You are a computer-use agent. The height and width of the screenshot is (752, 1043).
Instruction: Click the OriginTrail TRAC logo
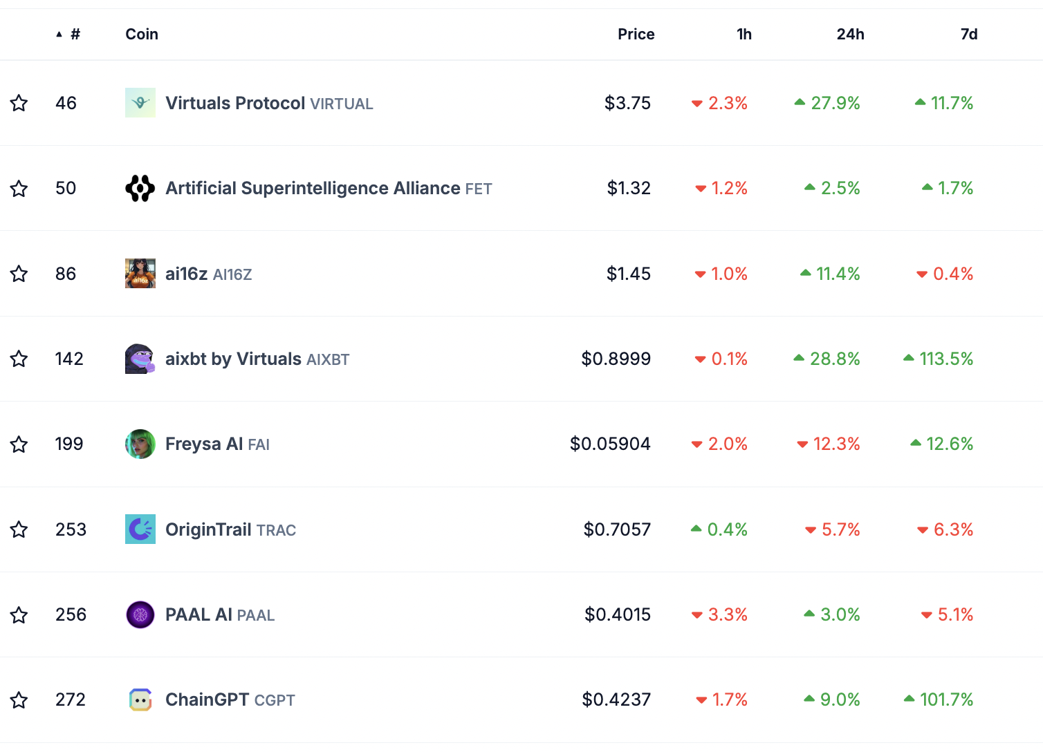[140, 529]
